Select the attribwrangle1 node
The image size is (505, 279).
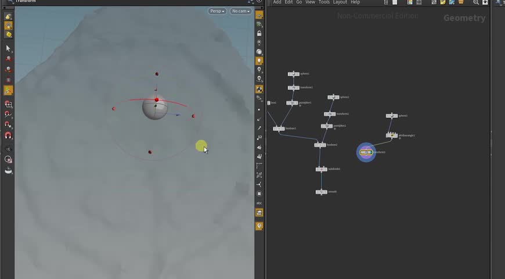click(x=392, y=135)
